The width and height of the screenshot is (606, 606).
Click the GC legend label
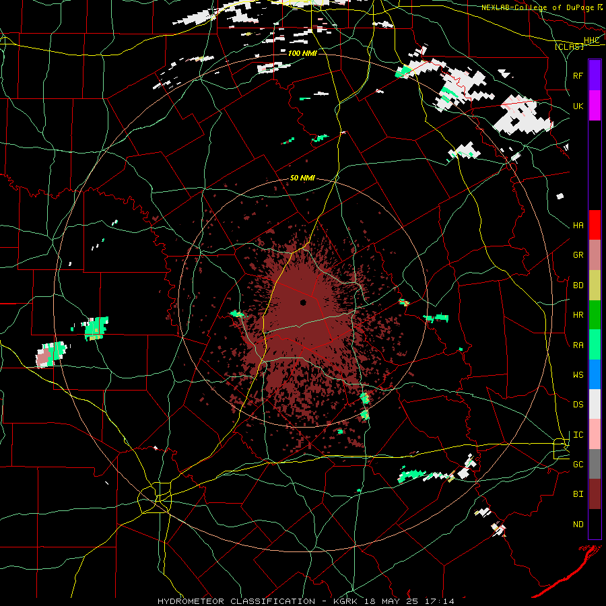tap(578, 465)
